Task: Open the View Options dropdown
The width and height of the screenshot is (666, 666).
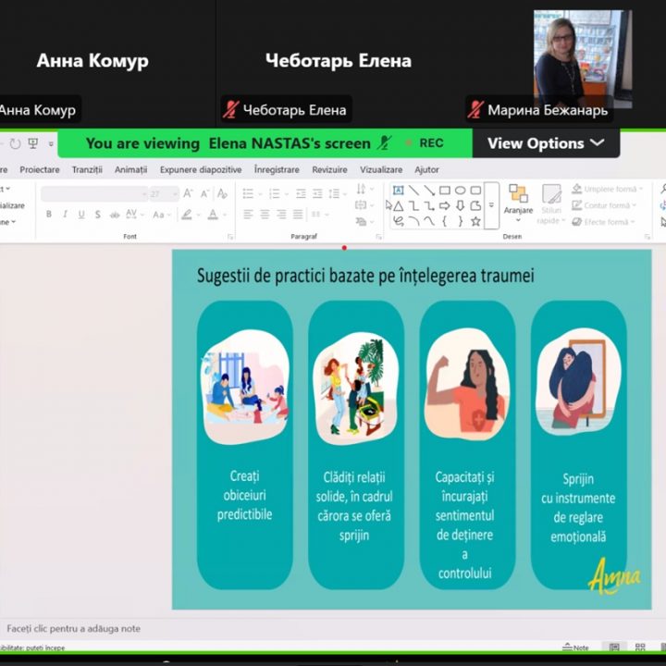Action: pyautogui.click(x=546, y=143)
